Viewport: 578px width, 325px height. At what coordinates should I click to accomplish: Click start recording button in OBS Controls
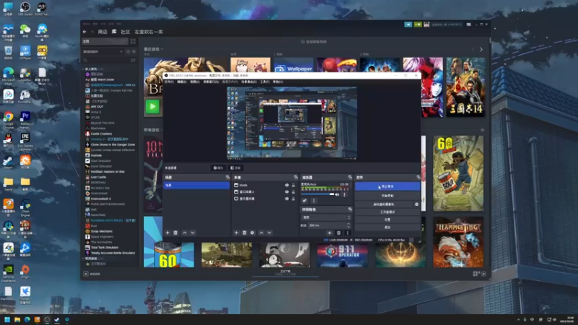click(x=387, y=196)
